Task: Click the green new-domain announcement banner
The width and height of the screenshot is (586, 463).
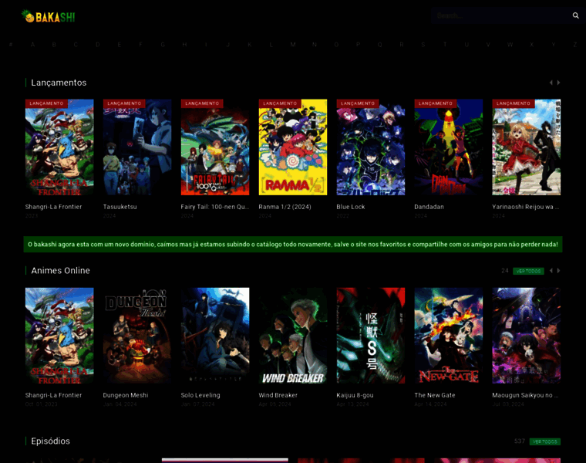Action: [293, 244]
